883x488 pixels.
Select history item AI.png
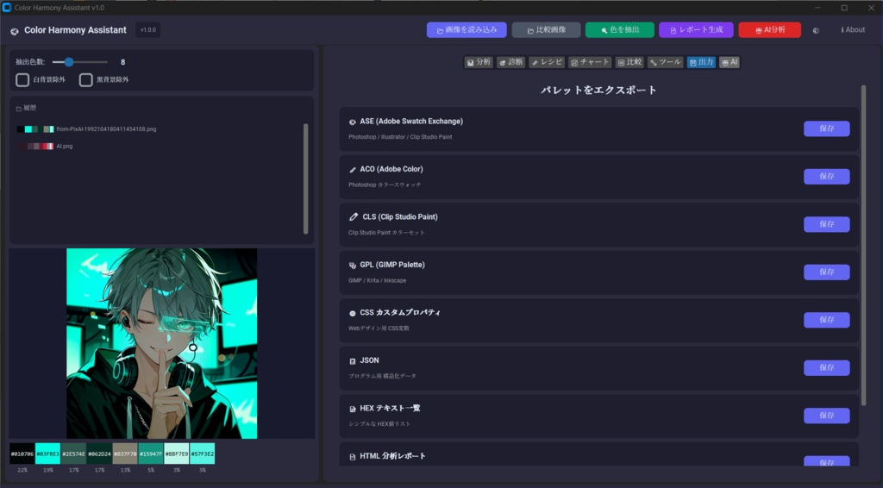click(x=45, y=146)
